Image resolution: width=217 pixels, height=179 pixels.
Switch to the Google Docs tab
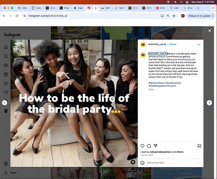click(x=37, y=8)
